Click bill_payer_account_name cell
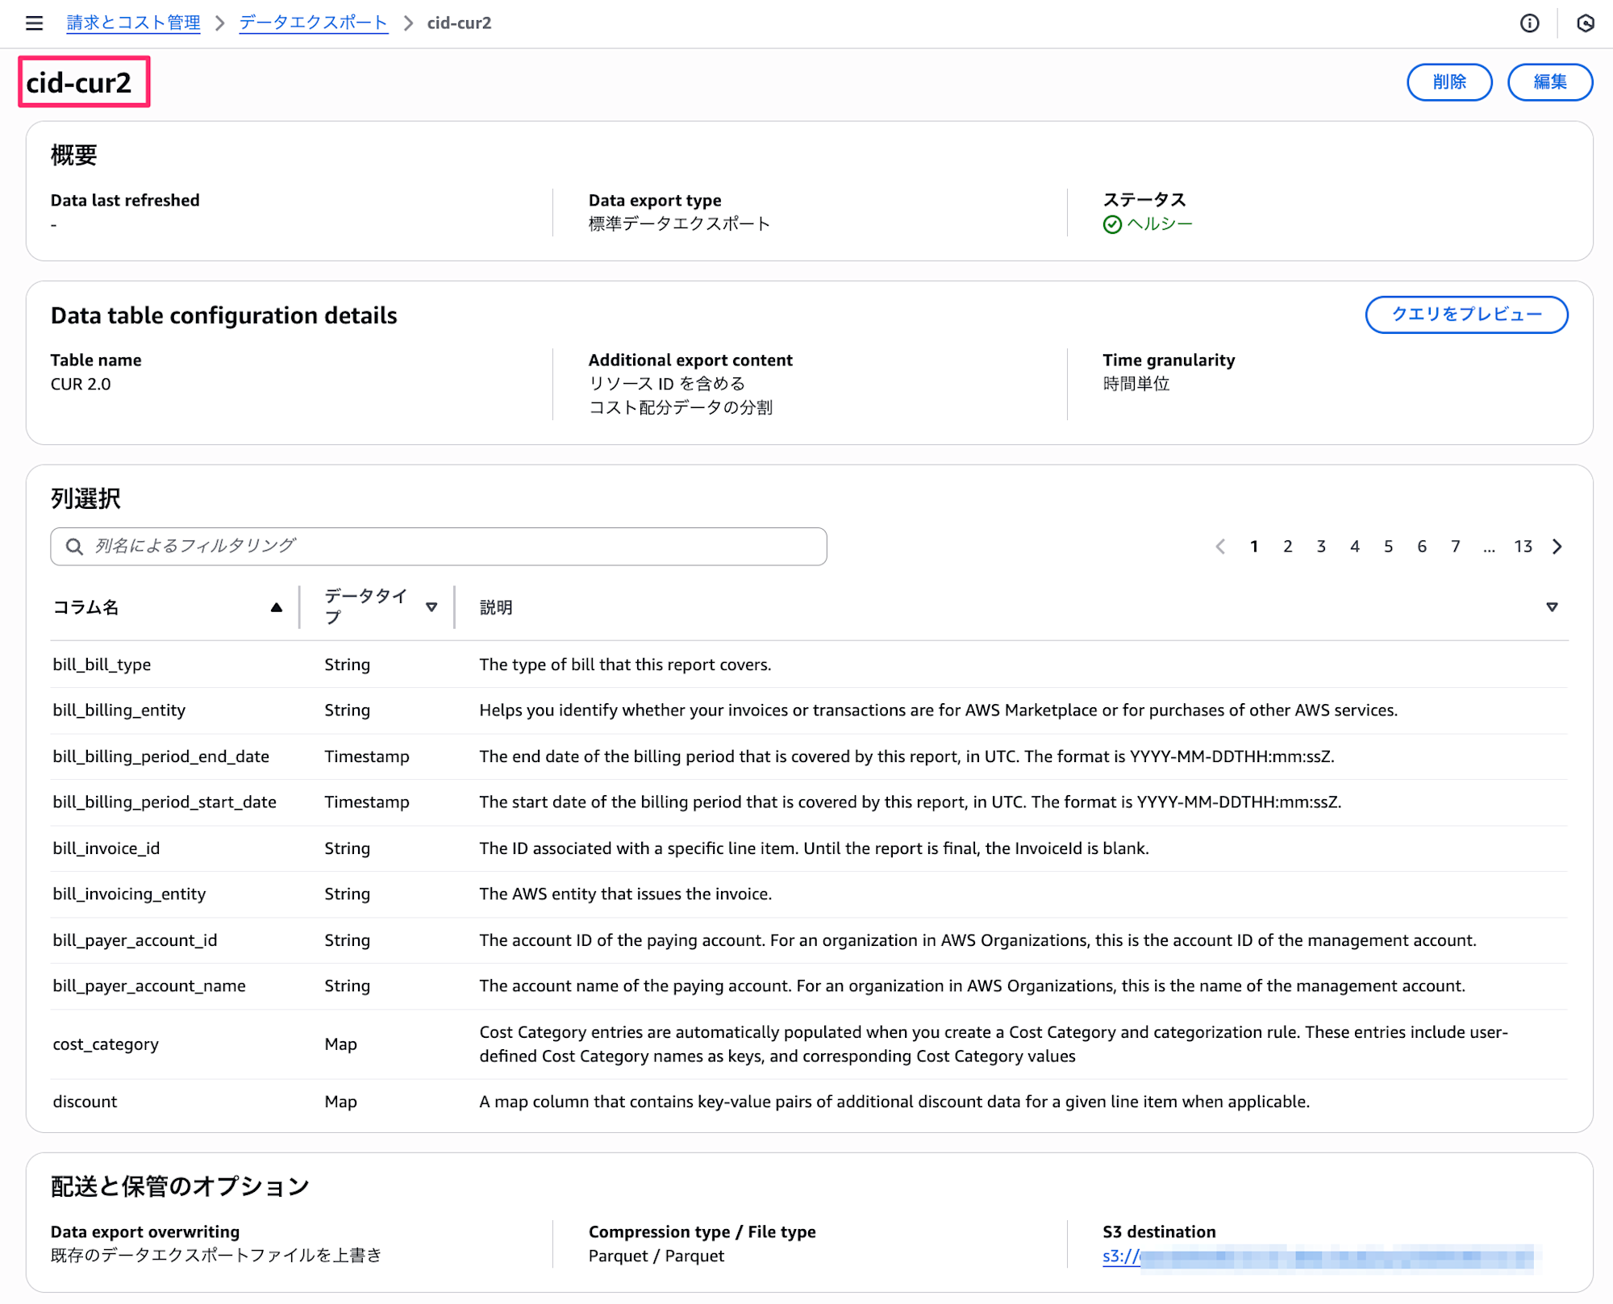The width and height of the screenshot is (1613, 1304). (x=149, y=986)
